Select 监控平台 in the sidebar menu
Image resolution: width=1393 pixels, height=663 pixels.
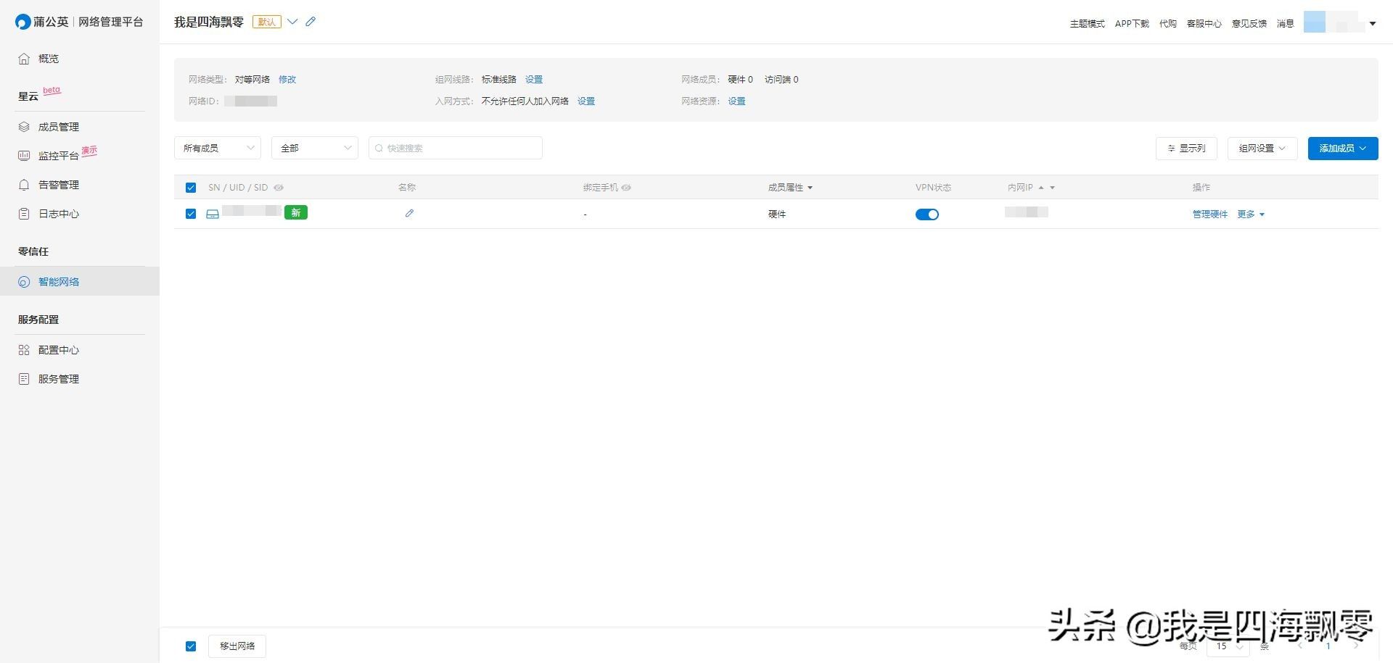click(58, 156)
